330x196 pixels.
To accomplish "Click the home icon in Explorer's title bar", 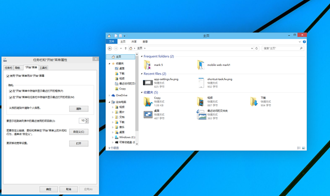I will click(x=109, y=36).
